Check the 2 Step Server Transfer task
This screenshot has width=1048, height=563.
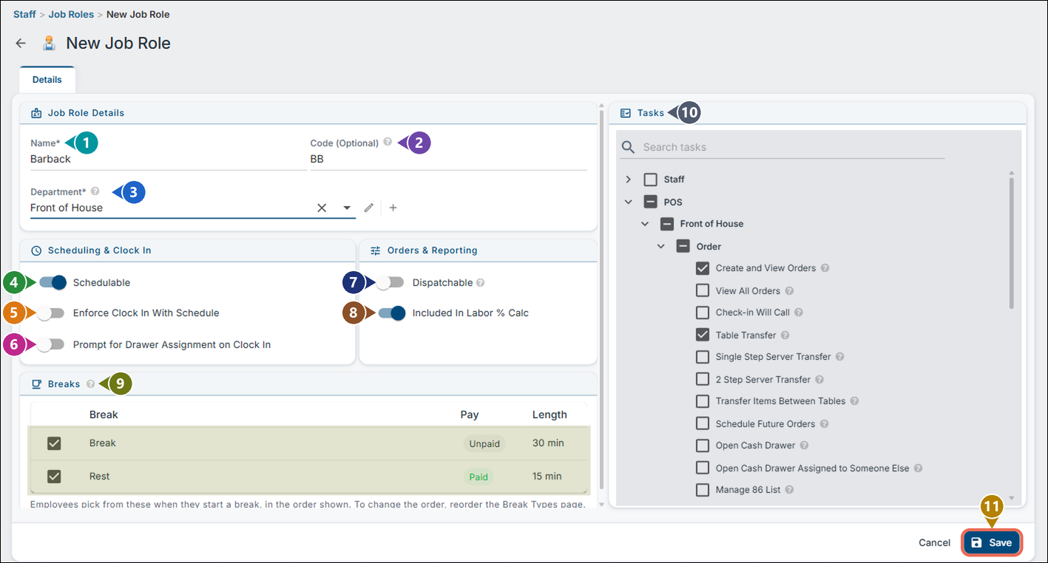(703, 379)
